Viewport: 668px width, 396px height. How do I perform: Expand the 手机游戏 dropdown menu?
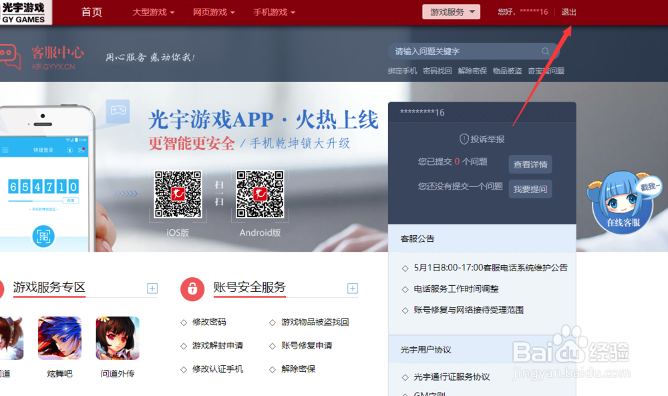coord(275,12)
